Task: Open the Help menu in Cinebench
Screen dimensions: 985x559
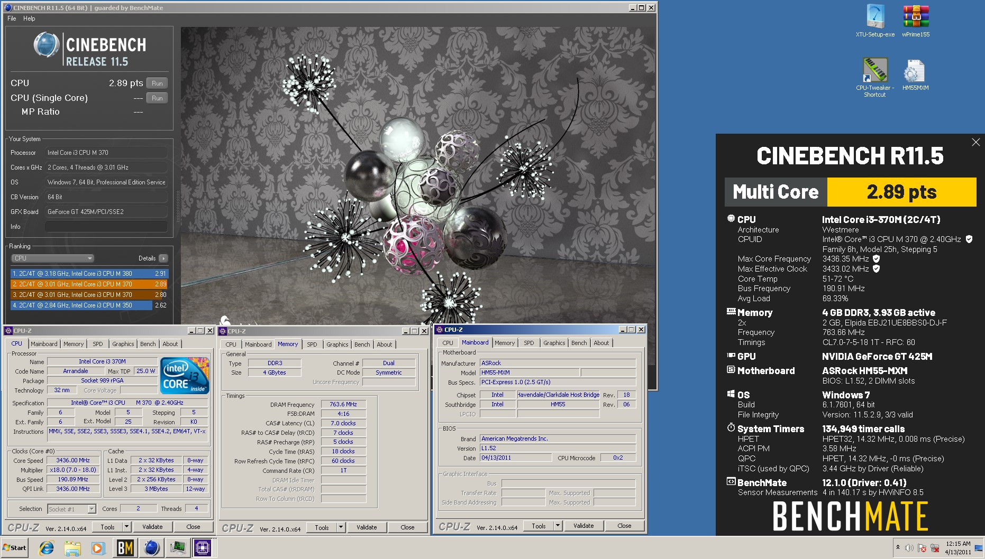Action: (29, 18)
